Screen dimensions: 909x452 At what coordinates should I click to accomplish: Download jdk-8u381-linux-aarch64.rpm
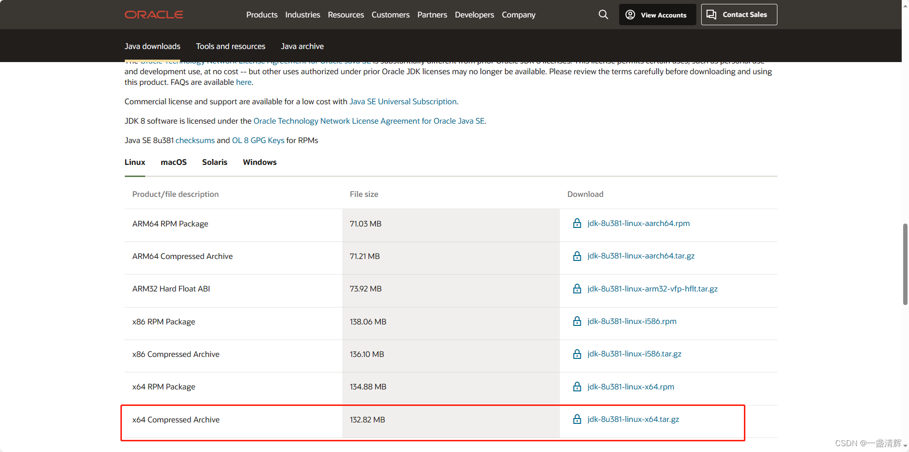click(639, 223)
